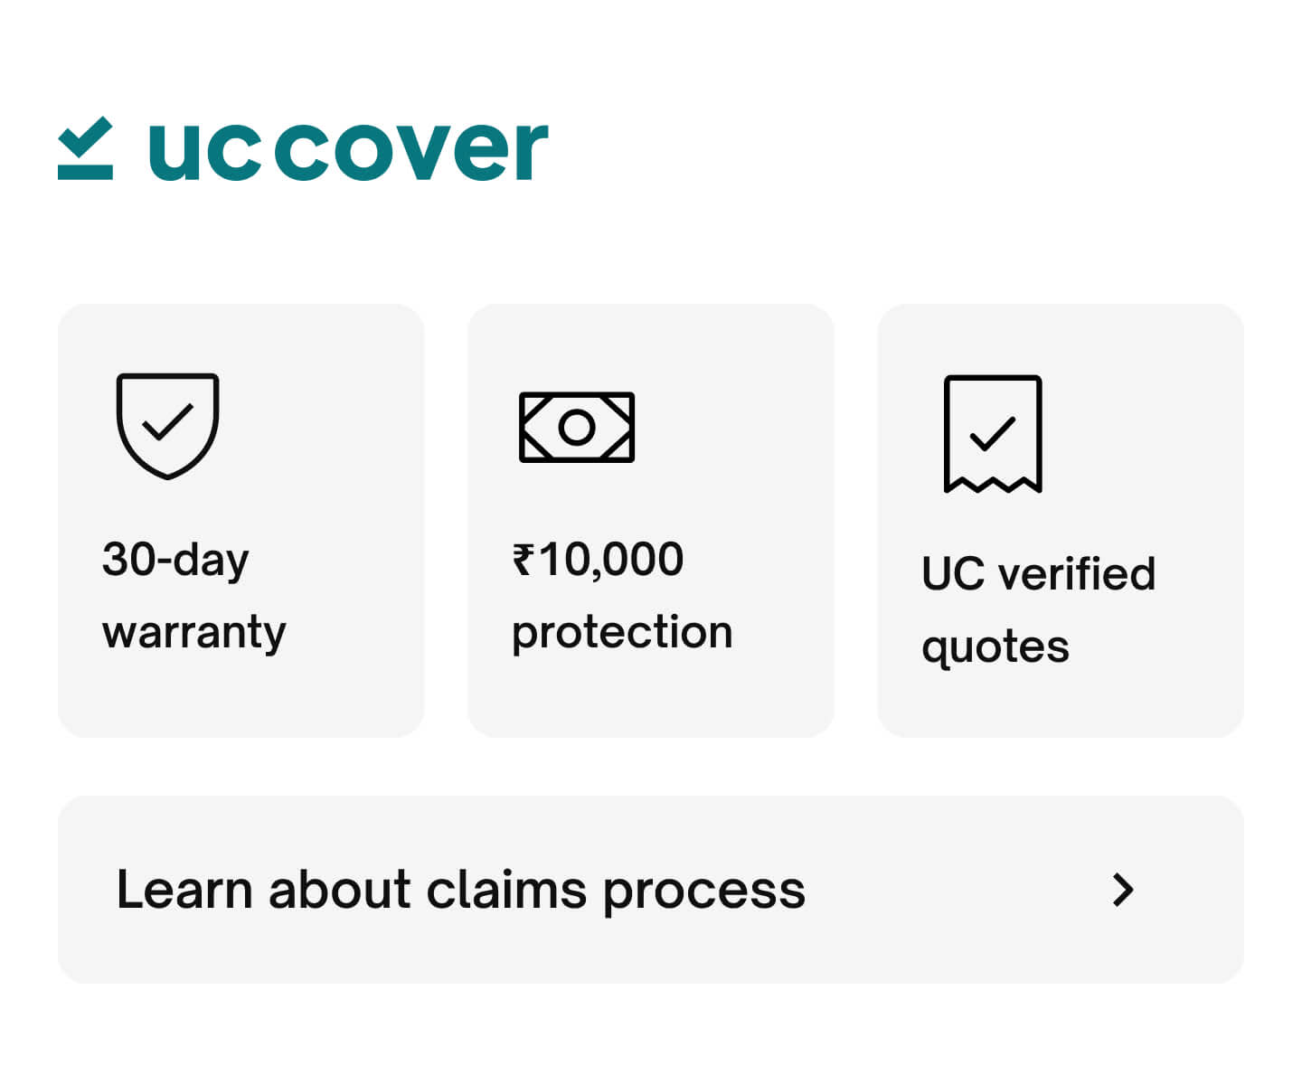Open the 'Learn about claims process' link
This screenshot has width=1302, height=1085.
tap(651, 890)
